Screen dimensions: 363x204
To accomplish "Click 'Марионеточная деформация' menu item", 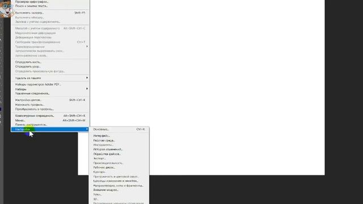I will click(50, 33).
